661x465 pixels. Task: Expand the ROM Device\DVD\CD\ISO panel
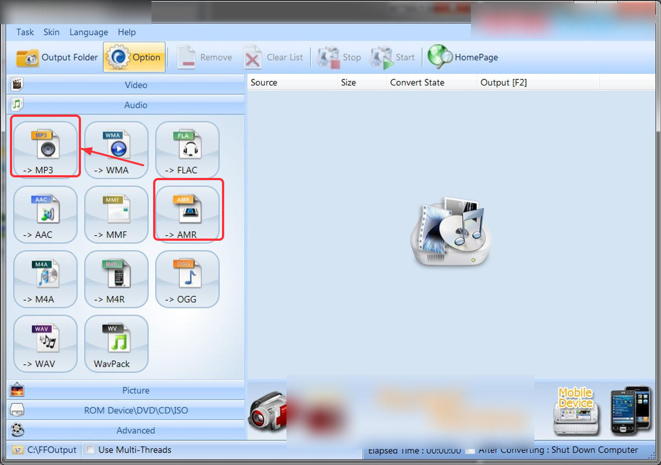tap(126, 410)
